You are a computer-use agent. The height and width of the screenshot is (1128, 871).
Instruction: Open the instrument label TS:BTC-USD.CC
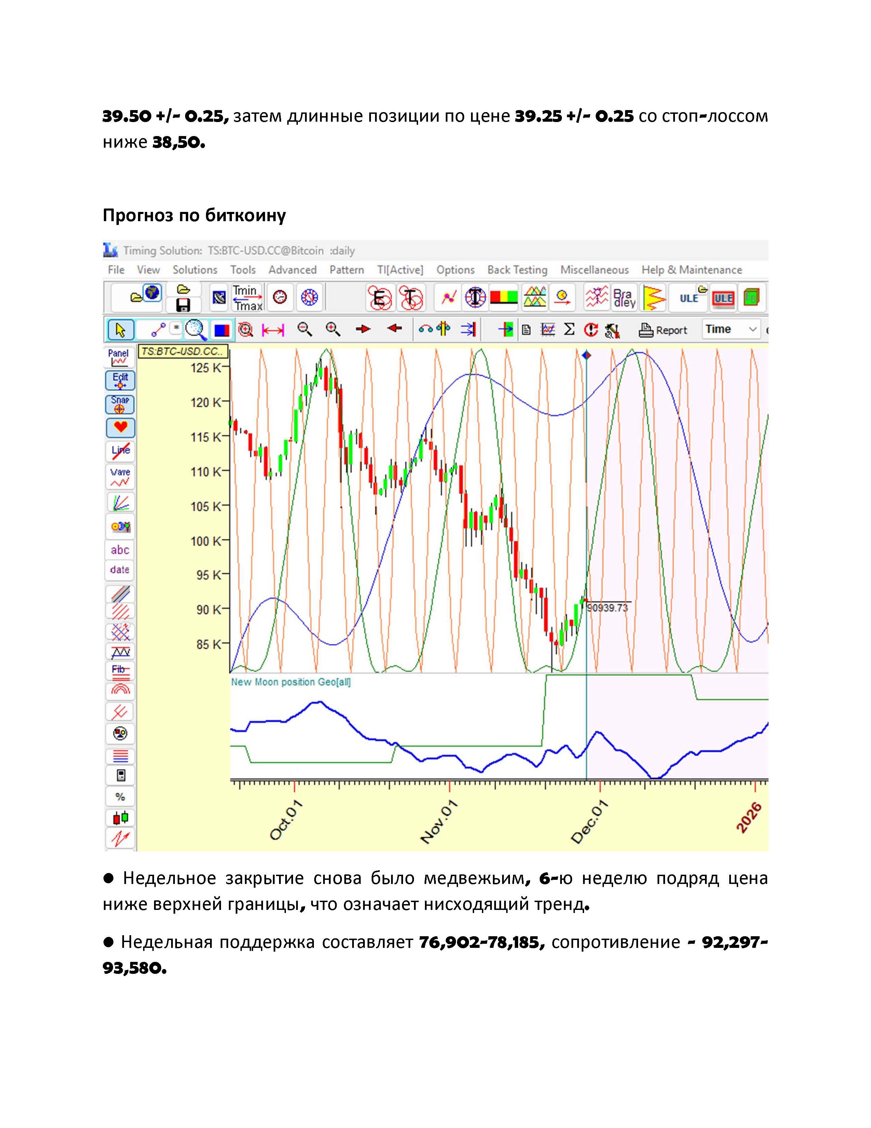coord(183,352)
